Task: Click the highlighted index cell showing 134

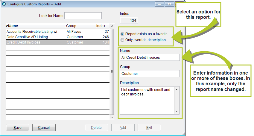Action: pyautogui.click(x=103, y=42)
